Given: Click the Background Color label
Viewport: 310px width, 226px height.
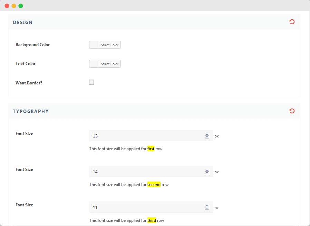Looking at the screenshot, I should tap(32, 45).
